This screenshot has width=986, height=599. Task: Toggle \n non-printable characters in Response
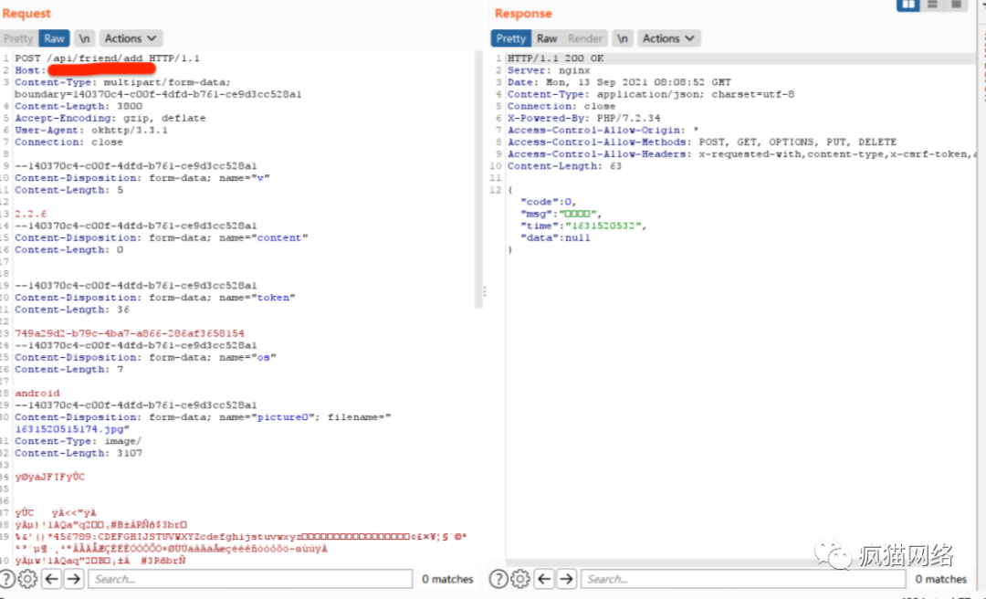tap(622, 38)
